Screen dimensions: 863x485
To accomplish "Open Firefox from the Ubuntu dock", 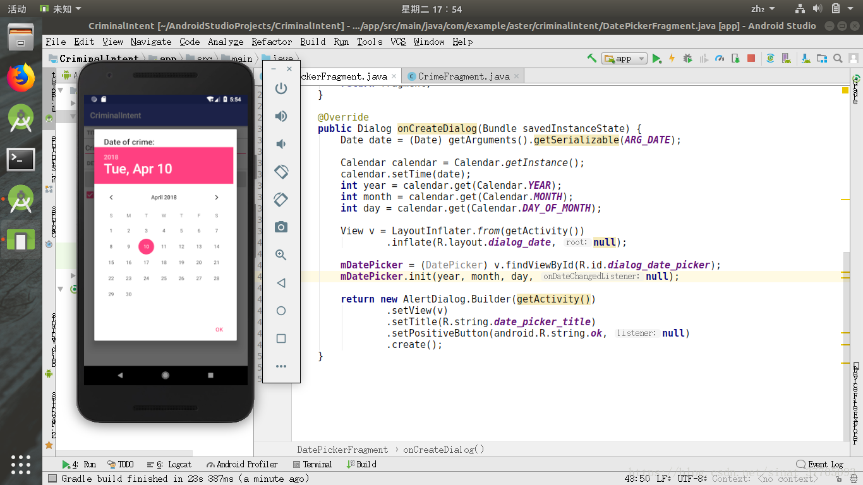I will 21,77.
